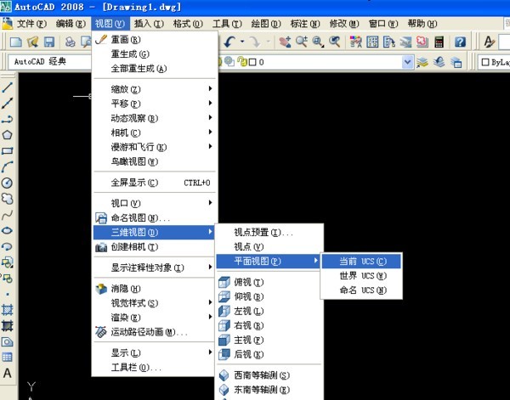This screenshot has width=510, height=400.
Task: Select the Polygon draw tool
Action: point(7,135)
